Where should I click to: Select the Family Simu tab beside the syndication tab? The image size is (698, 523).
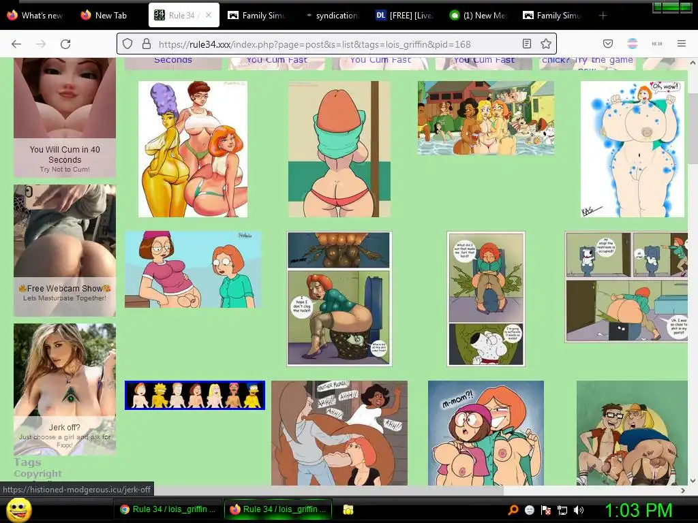click(257, 16)
